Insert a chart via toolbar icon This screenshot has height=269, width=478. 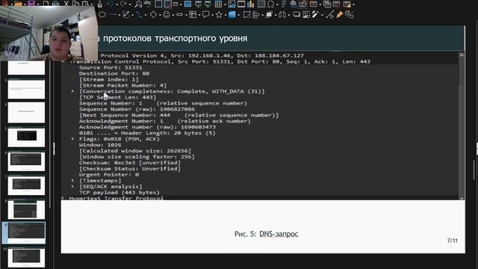251,4
